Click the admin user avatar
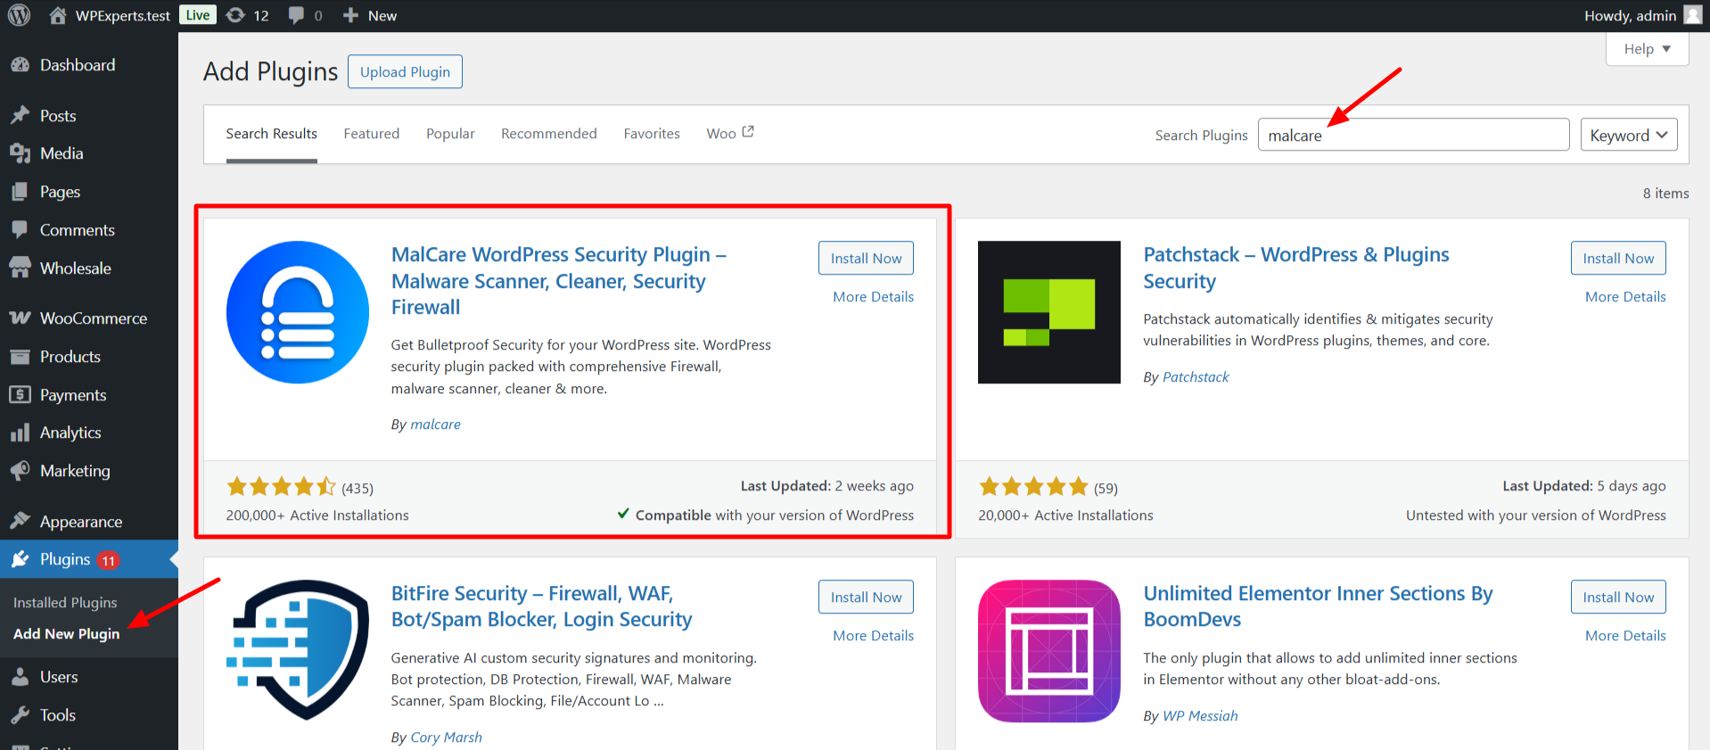Image resolution: width=1710 pixels, height=750 pixels. [1692, 15]
